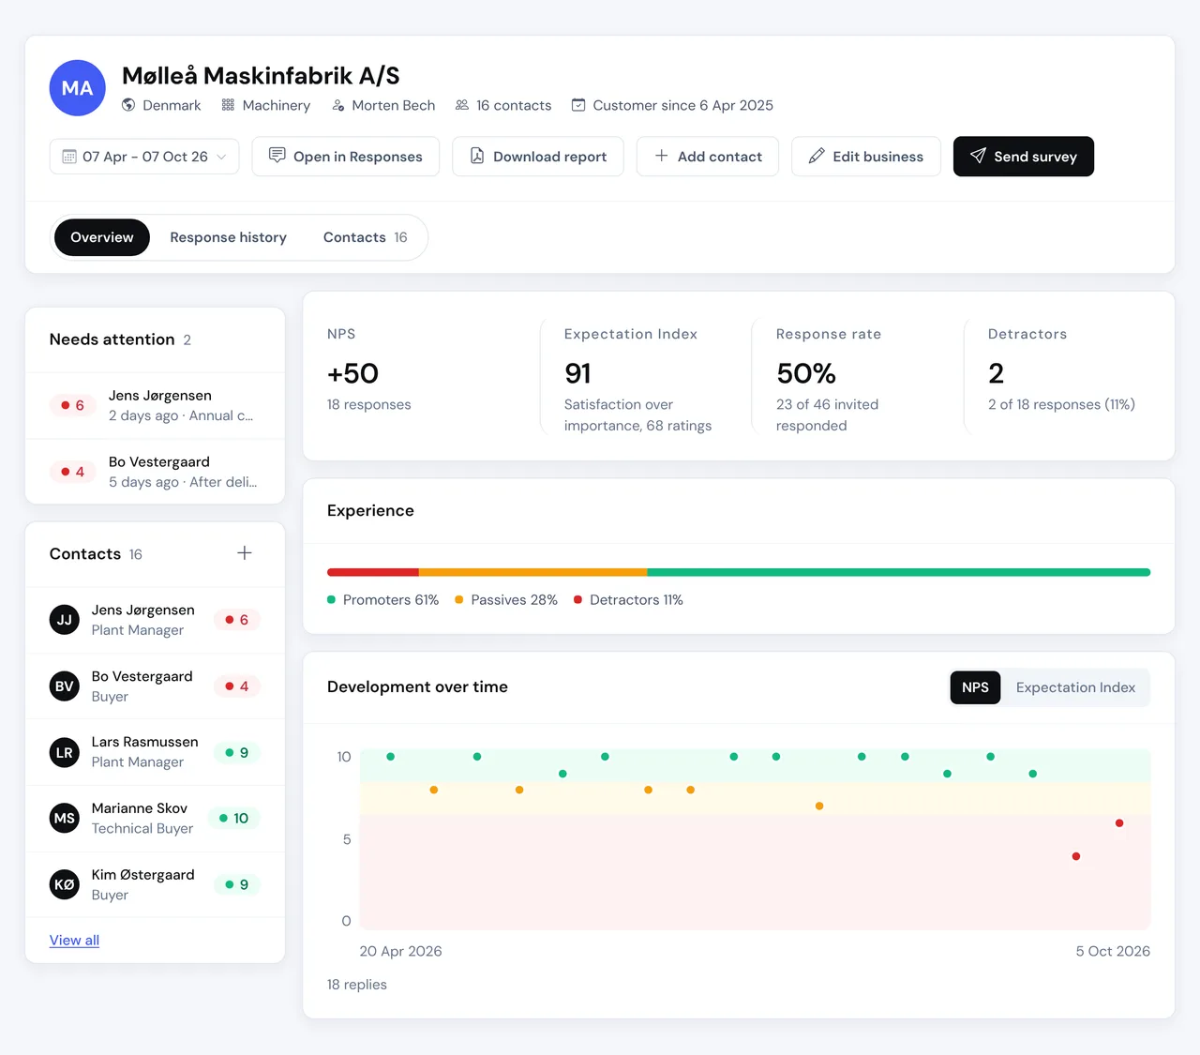Open Jens Jørgensen needs-attention item
The width and height of the screenshot is (1200, 1055).
155,405
